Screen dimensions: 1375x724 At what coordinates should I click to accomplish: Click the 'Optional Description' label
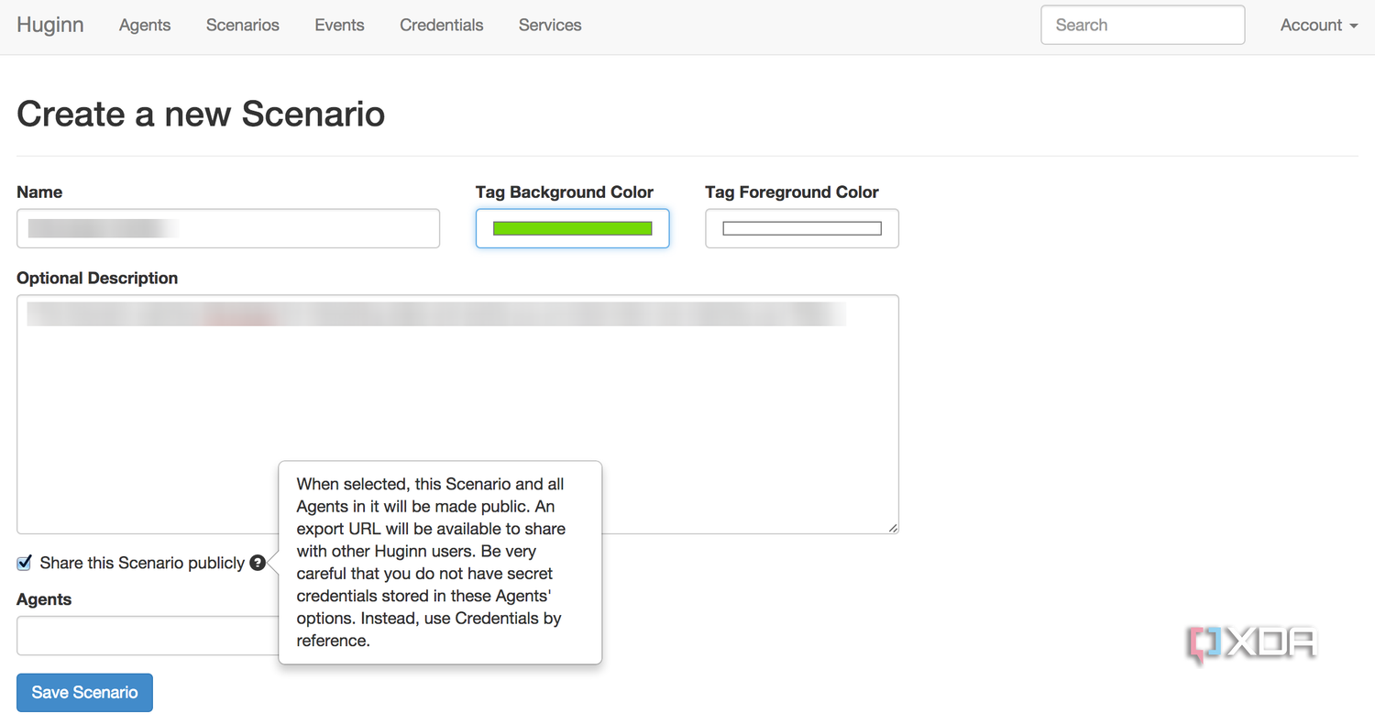(97, 278)
